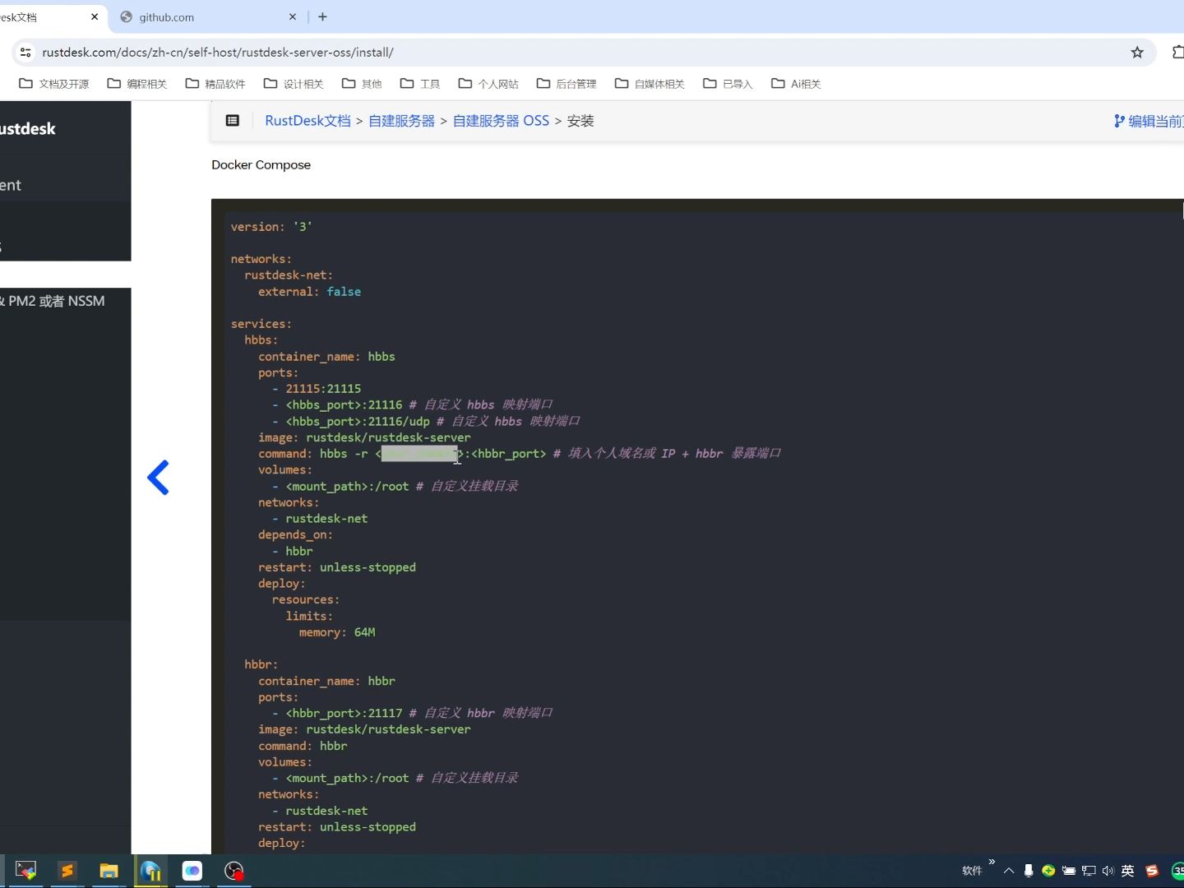1184x888 pixels.
Task: Go to 自建服务器 breadcrumb link
Action: pyautogui.click(x=401, y=121)
